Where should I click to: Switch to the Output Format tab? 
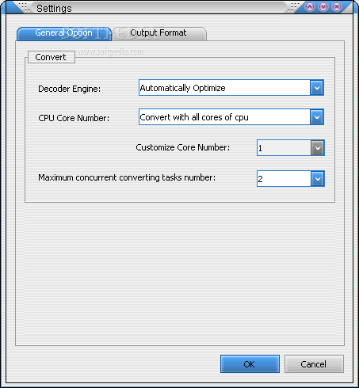pos(159,33)
